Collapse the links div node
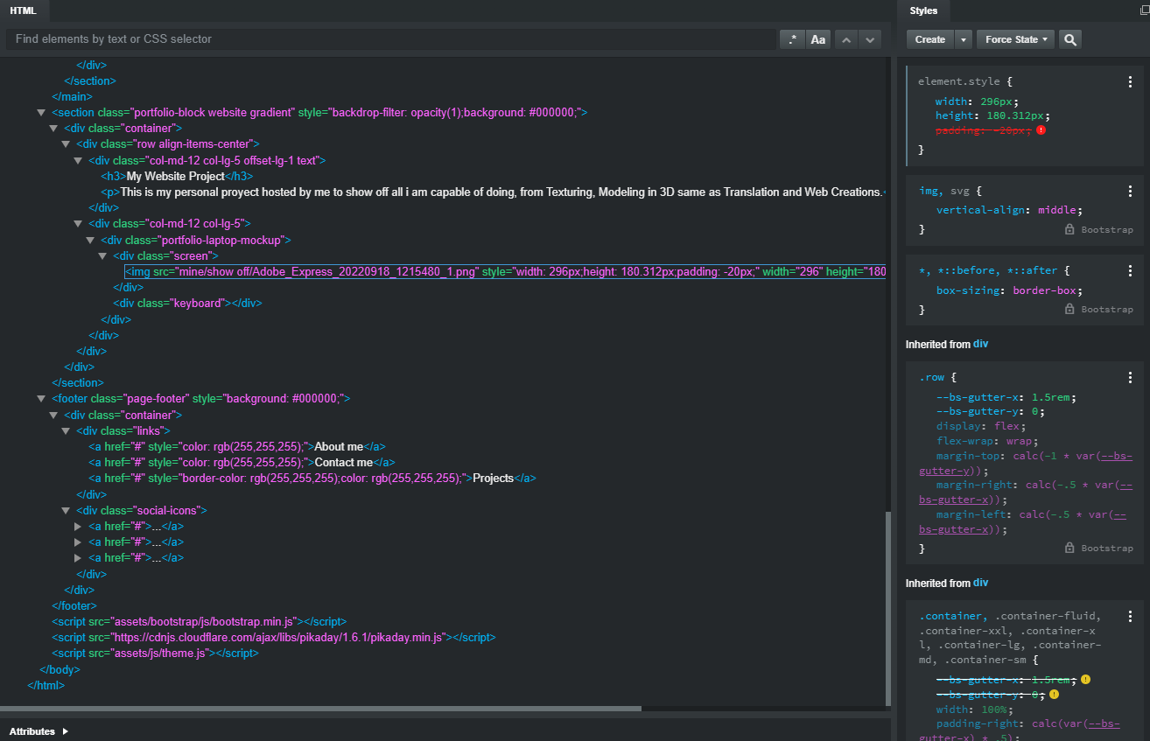 65,430
